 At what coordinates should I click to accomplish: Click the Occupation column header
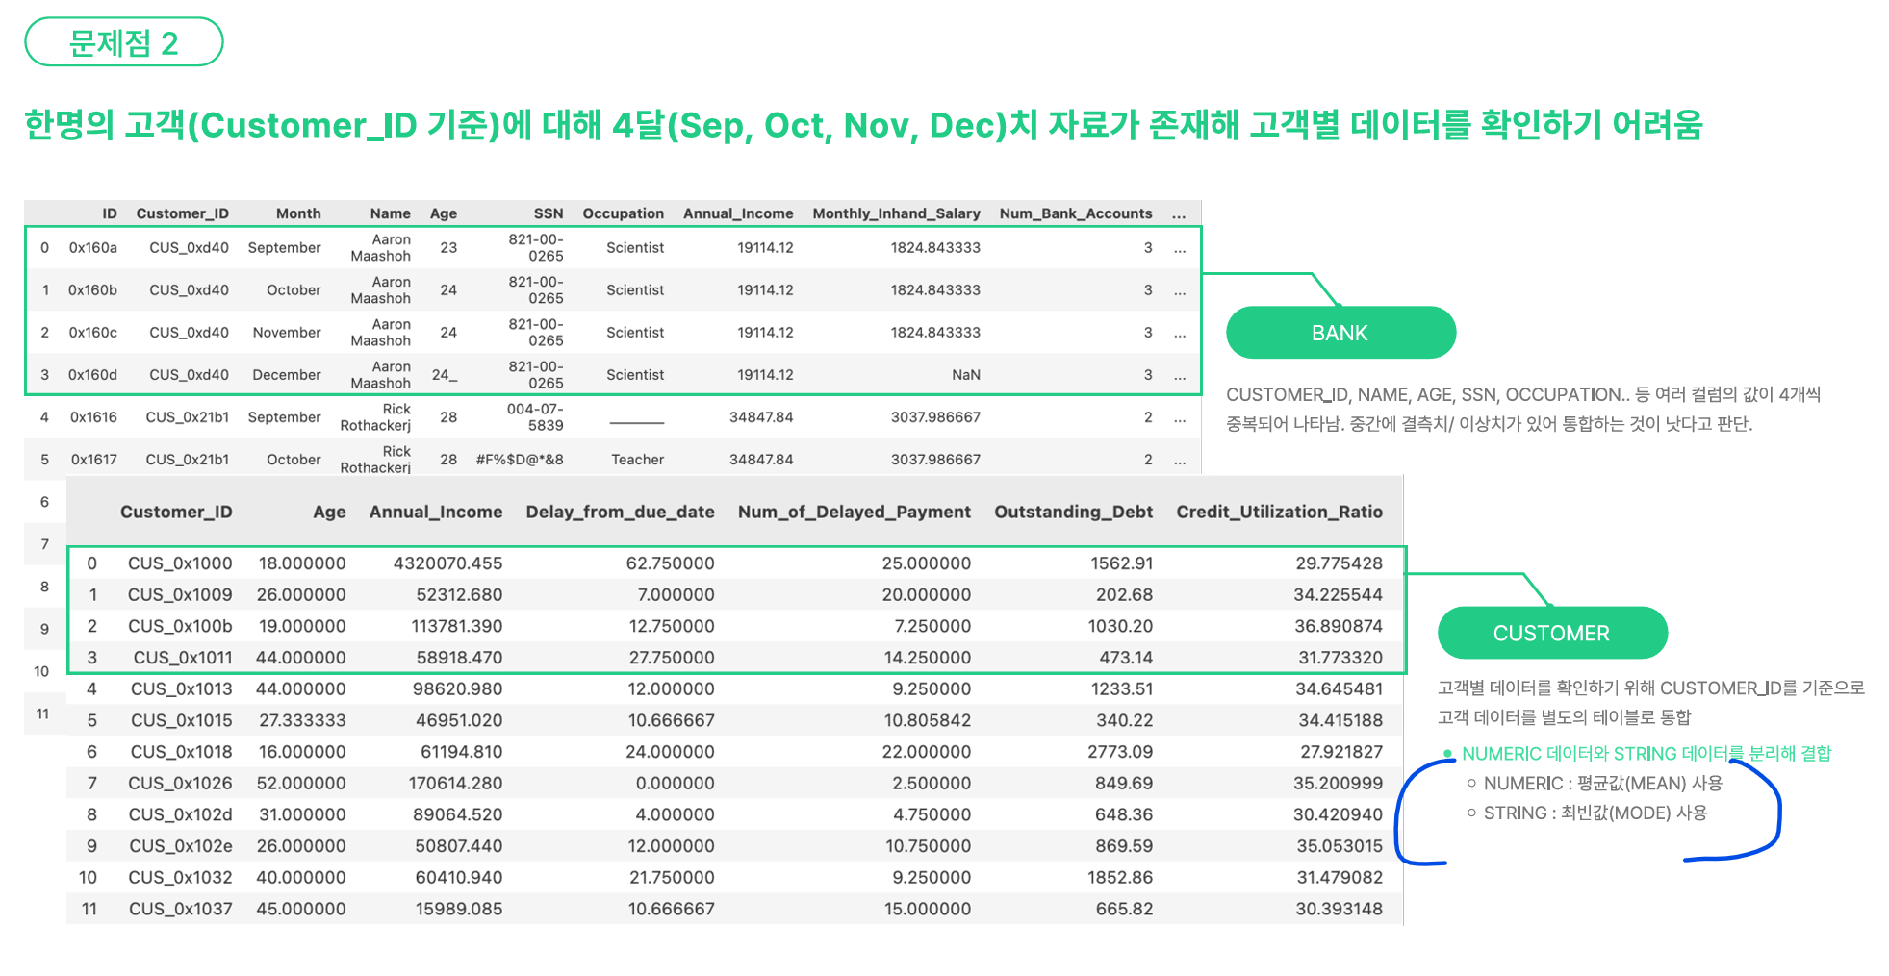(x=623, y=213)
